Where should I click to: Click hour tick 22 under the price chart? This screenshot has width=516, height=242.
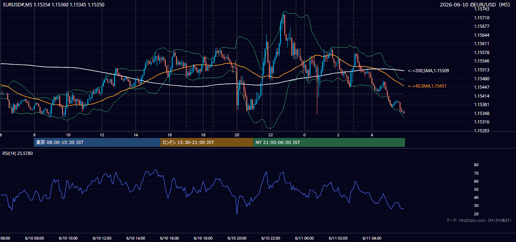tap(271, 135)
